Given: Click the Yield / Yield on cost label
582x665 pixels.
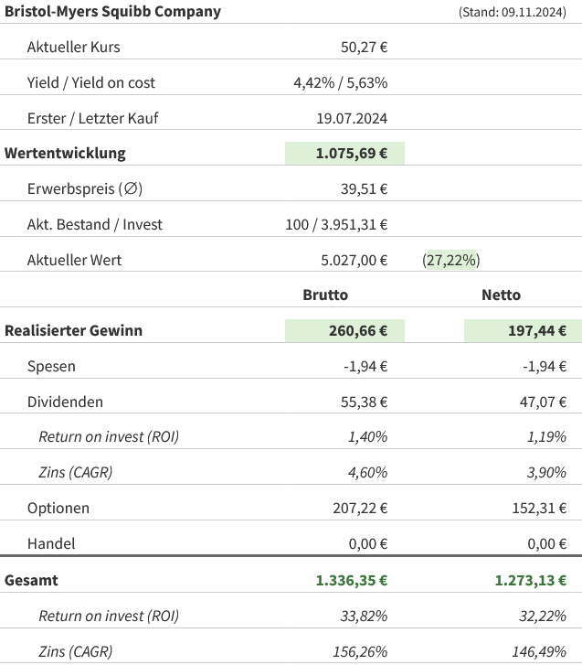Looking at the screenshot, I should 91,82.
